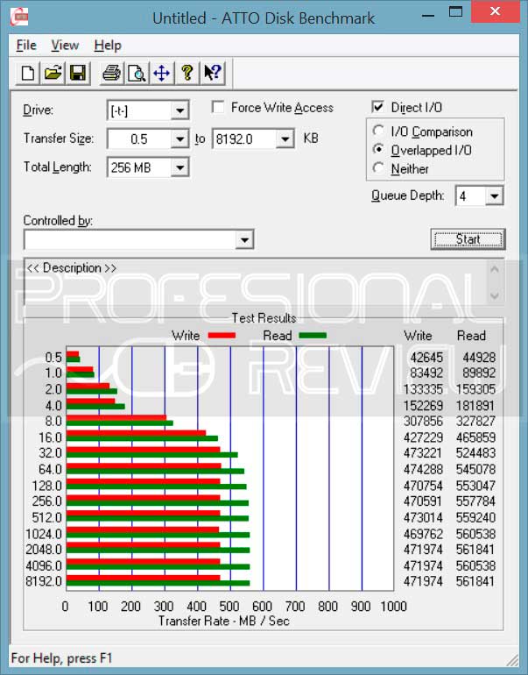Save results with the floppy disk icon

click(x=78, y=73)
